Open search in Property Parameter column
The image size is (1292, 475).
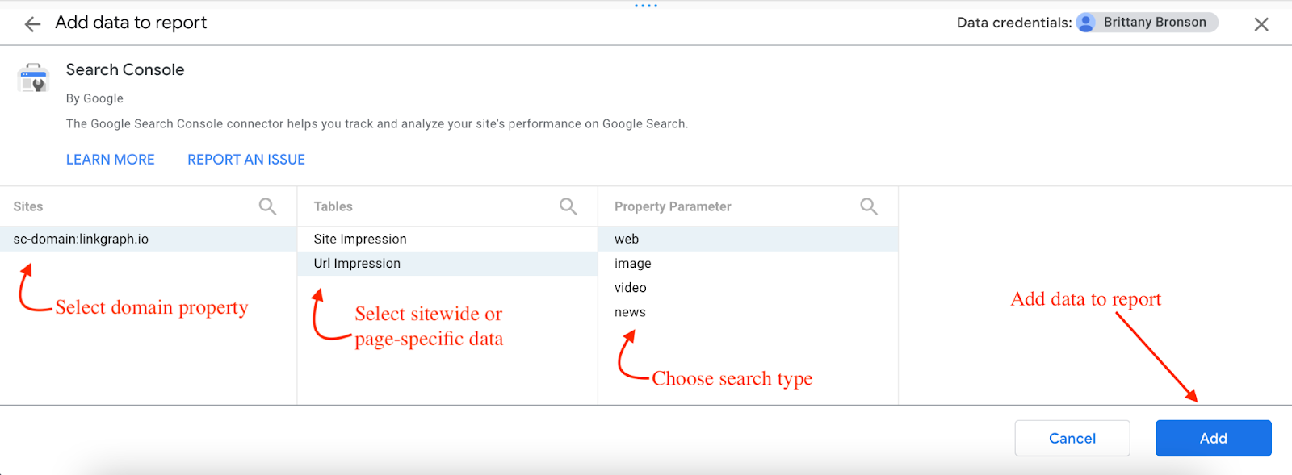pyautogui.click(x=868, y=206)
